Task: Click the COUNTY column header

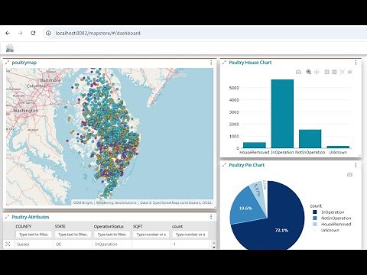Action: click(24, 226)
